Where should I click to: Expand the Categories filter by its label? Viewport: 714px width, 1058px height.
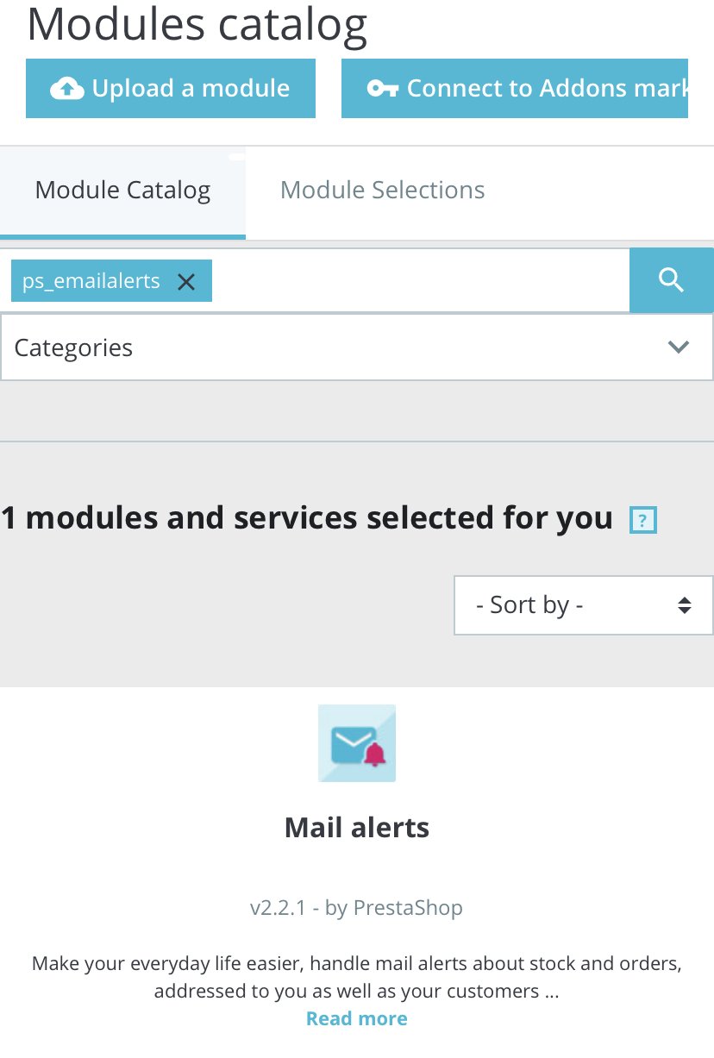coord(74,348)
